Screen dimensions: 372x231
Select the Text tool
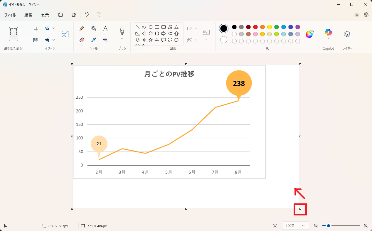105,28
